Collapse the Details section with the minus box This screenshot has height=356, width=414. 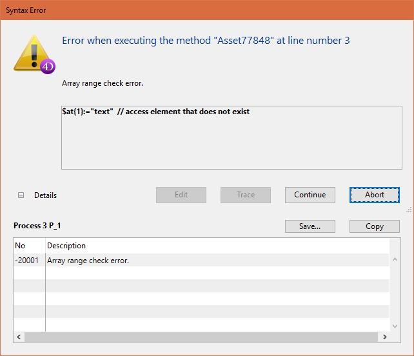click(21, 195)
